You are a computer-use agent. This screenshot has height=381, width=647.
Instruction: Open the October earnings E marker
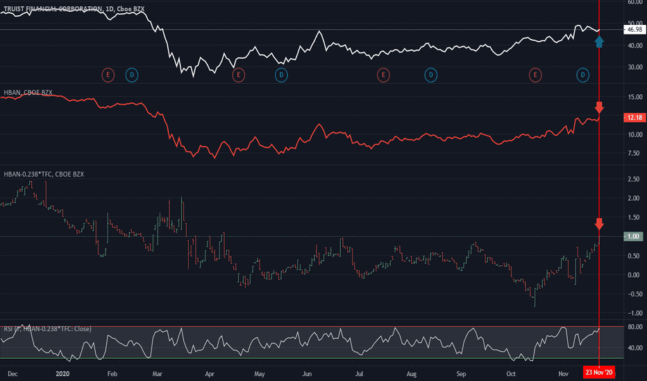pos(535,75)
